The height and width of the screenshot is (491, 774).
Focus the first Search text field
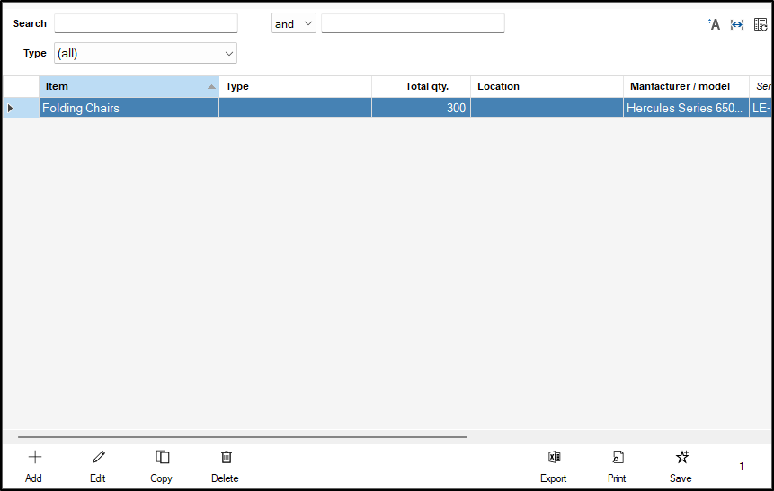(146, 24)
